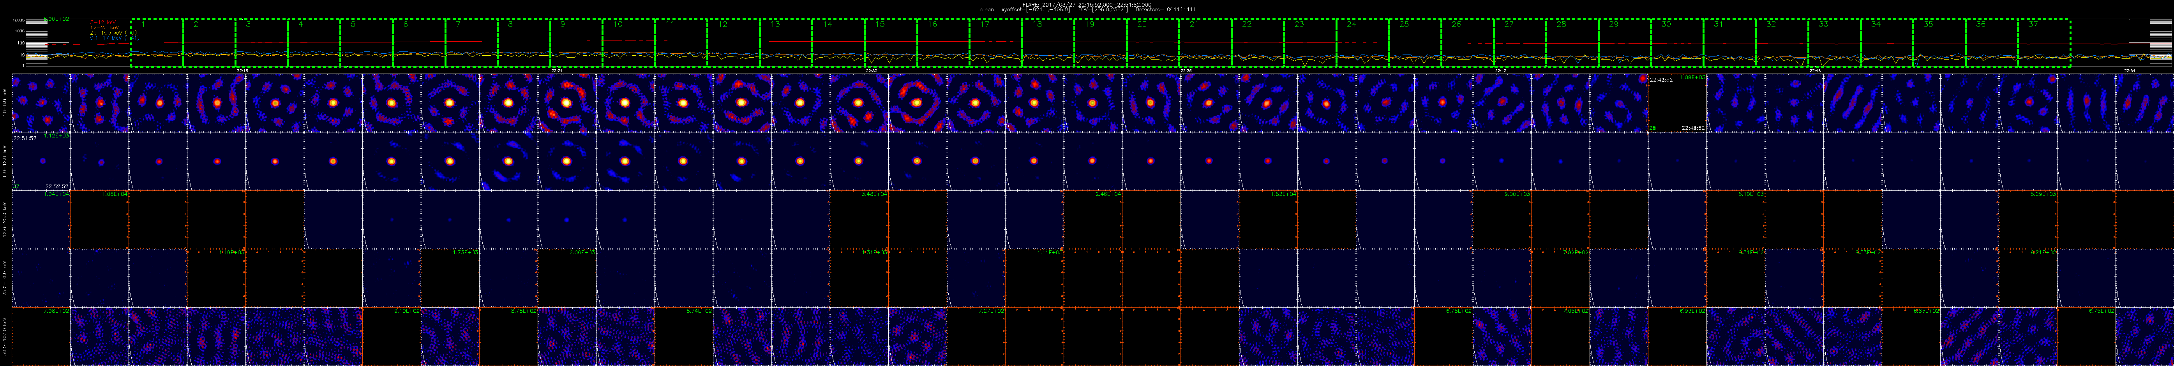Pick time interval 32 in the lightcurve
Image resolution: width=2174 pixels, height=366 pixels.
click(1782, 43)
